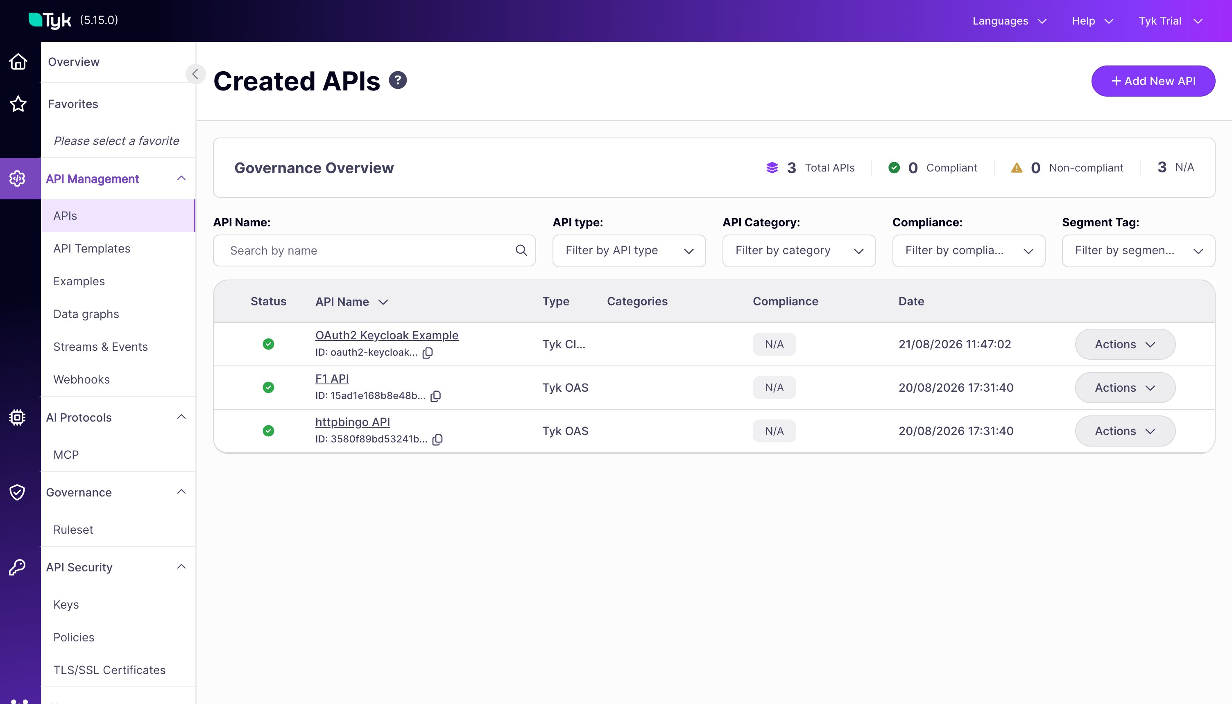The height and width of the screenshot is (704, 1232).
Task: Collapse the sidebar with arrow button
Action: 195,74
